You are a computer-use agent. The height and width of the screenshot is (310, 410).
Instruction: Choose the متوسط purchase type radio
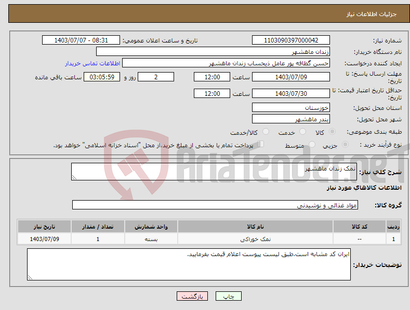312,145
